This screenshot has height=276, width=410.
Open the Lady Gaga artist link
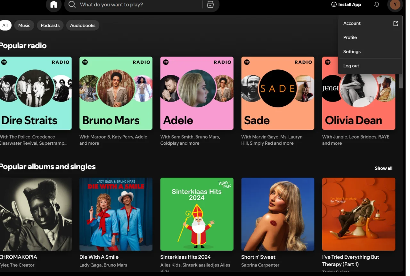click(x=90, y=265)
